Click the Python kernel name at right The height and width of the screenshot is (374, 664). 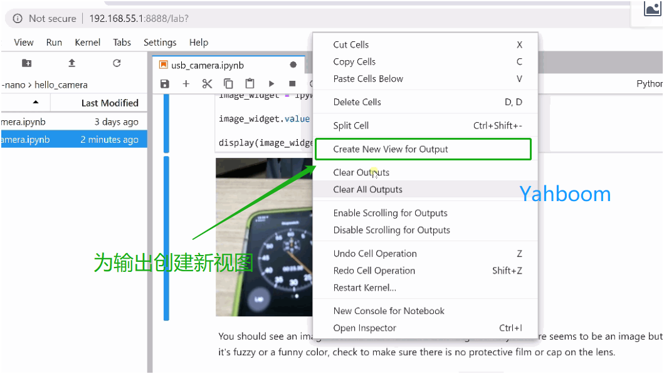[649, 84]
